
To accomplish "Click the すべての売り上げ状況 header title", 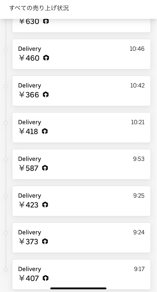I will pos(39,8).
